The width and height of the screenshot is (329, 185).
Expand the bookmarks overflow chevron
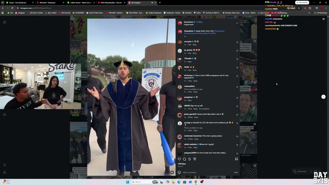click(x=309, y=13)
